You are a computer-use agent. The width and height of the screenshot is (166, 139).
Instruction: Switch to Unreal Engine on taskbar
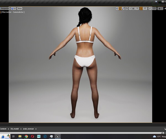(58, 136)
